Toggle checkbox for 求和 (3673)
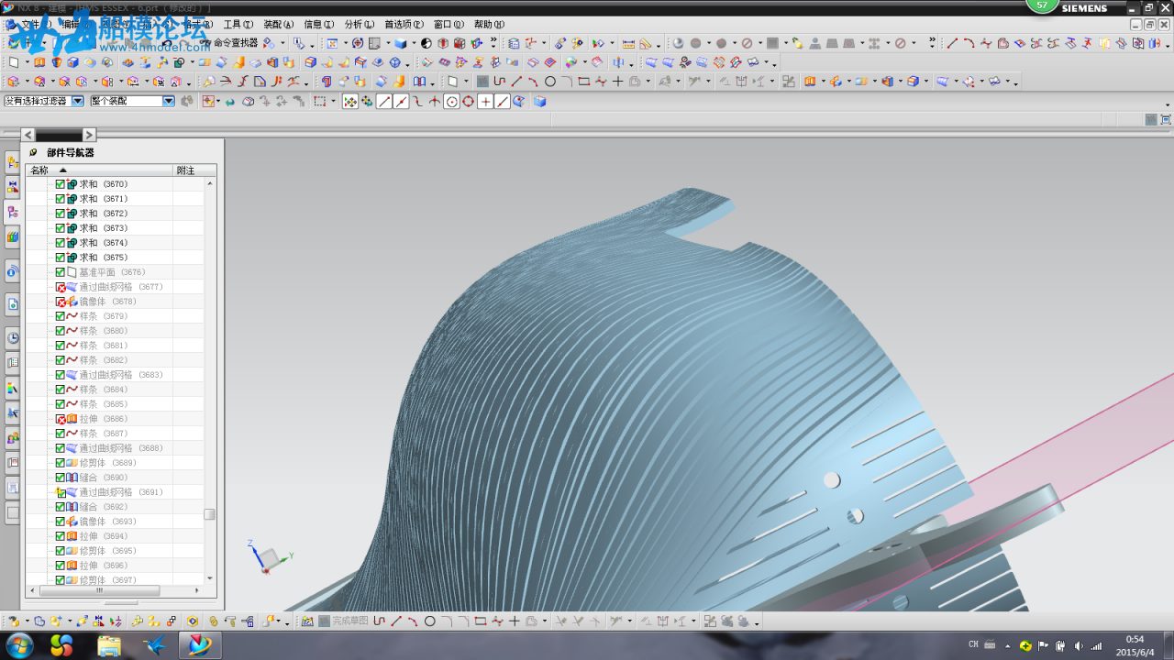Viewport: 1174px width, 660px height. (61, 228)
